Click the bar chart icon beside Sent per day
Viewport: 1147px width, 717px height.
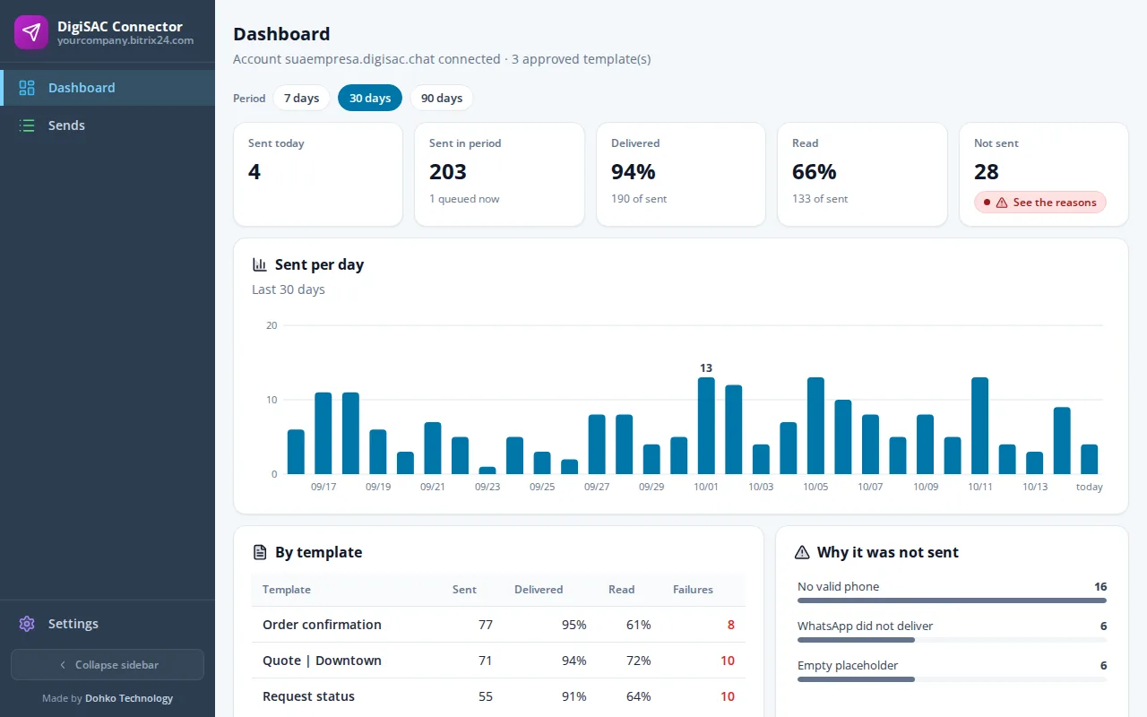pyautogui.click(x=260, y=264)
